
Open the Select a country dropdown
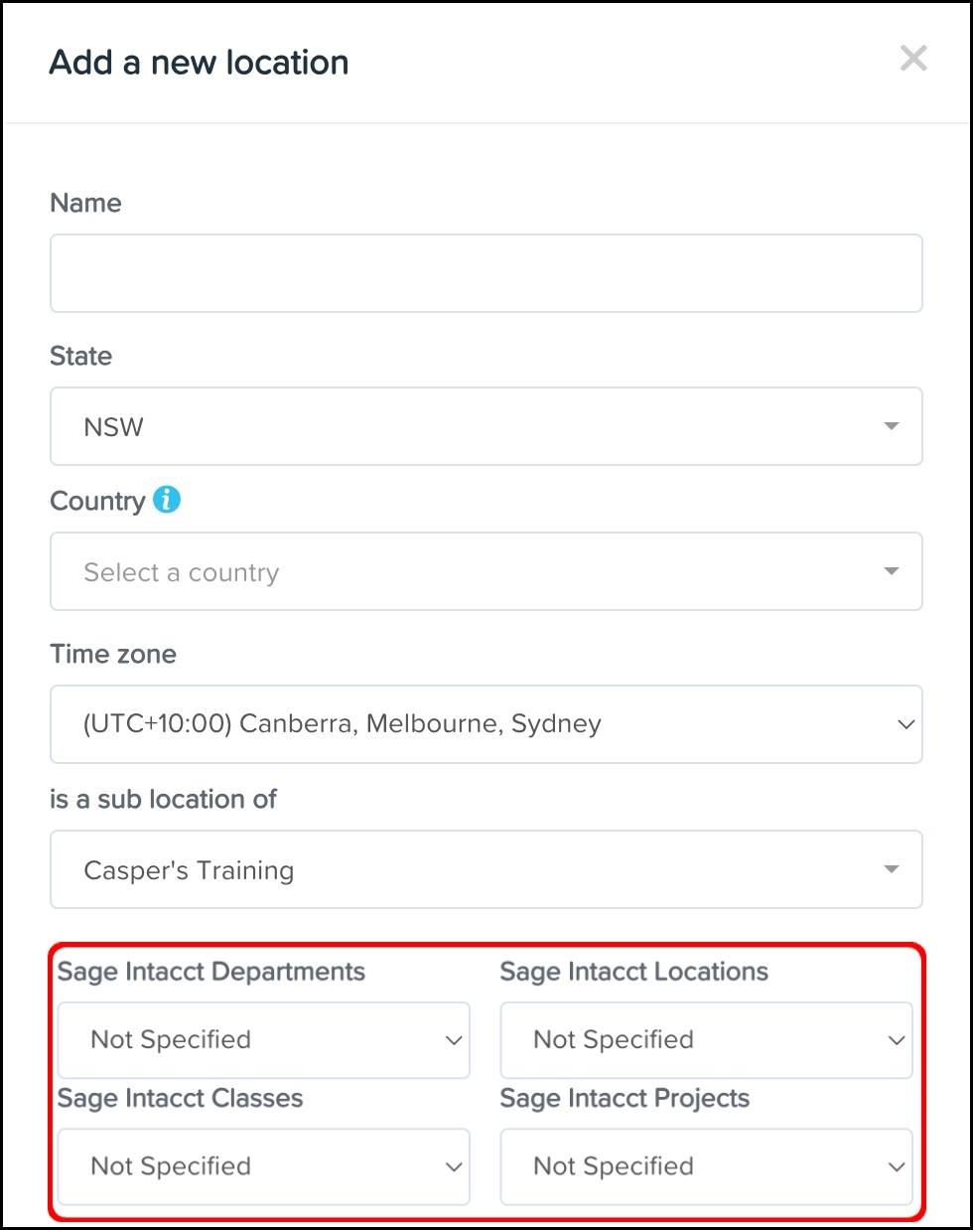(x=477, y=571)
